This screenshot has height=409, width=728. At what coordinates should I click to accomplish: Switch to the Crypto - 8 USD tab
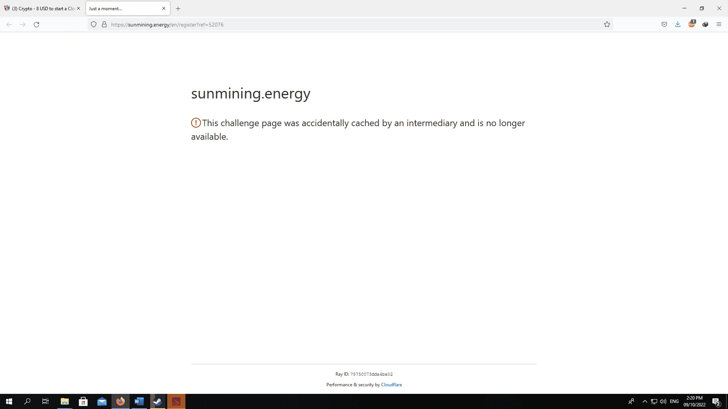[x=42, y=8]
